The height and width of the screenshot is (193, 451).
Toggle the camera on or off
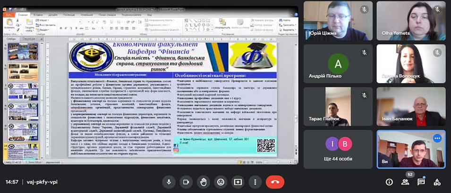tap(186, 182)
